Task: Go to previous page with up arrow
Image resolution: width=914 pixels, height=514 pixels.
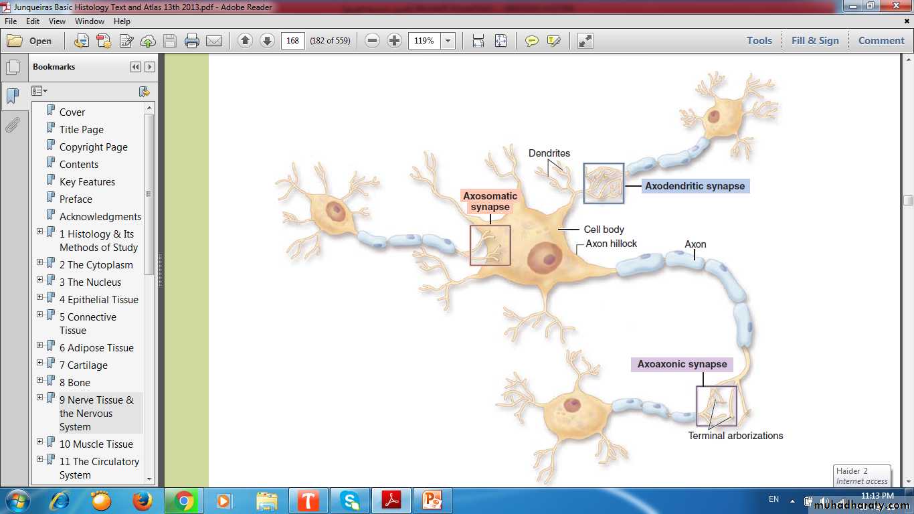Action: 245,41
